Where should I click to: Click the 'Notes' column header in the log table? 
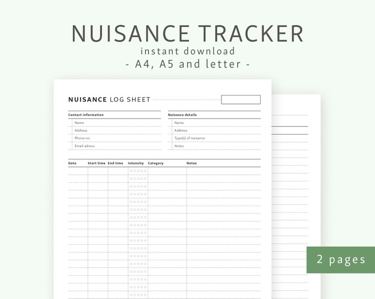[192, 163]
